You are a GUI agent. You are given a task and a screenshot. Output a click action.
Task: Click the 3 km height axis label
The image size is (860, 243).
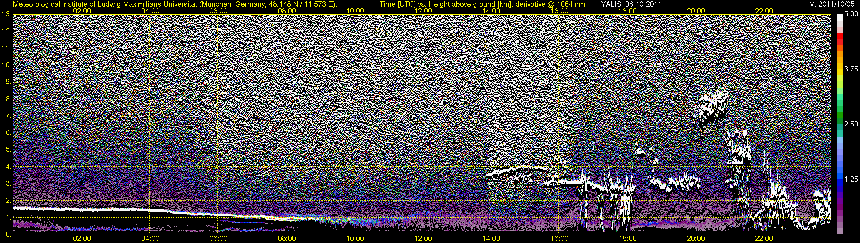click(8, 184)
